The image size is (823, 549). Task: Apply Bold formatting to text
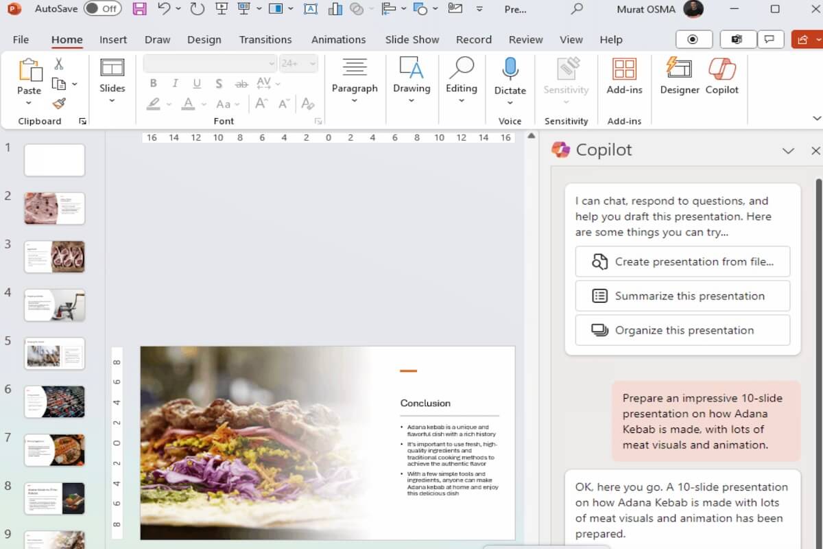(x=153, y=83)
